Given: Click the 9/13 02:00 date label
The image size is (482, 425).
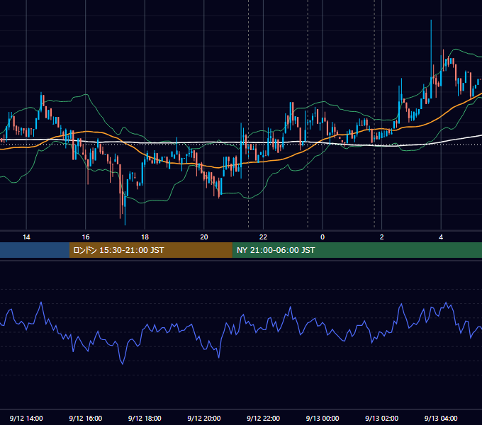Looking at the screenshot, I should pyautogui.click(x=381, y=418).
